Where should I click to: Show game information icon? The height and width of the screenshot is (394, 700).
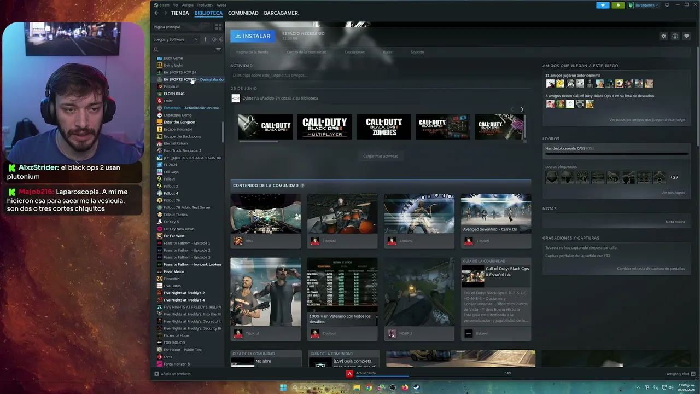coord(675,36)
